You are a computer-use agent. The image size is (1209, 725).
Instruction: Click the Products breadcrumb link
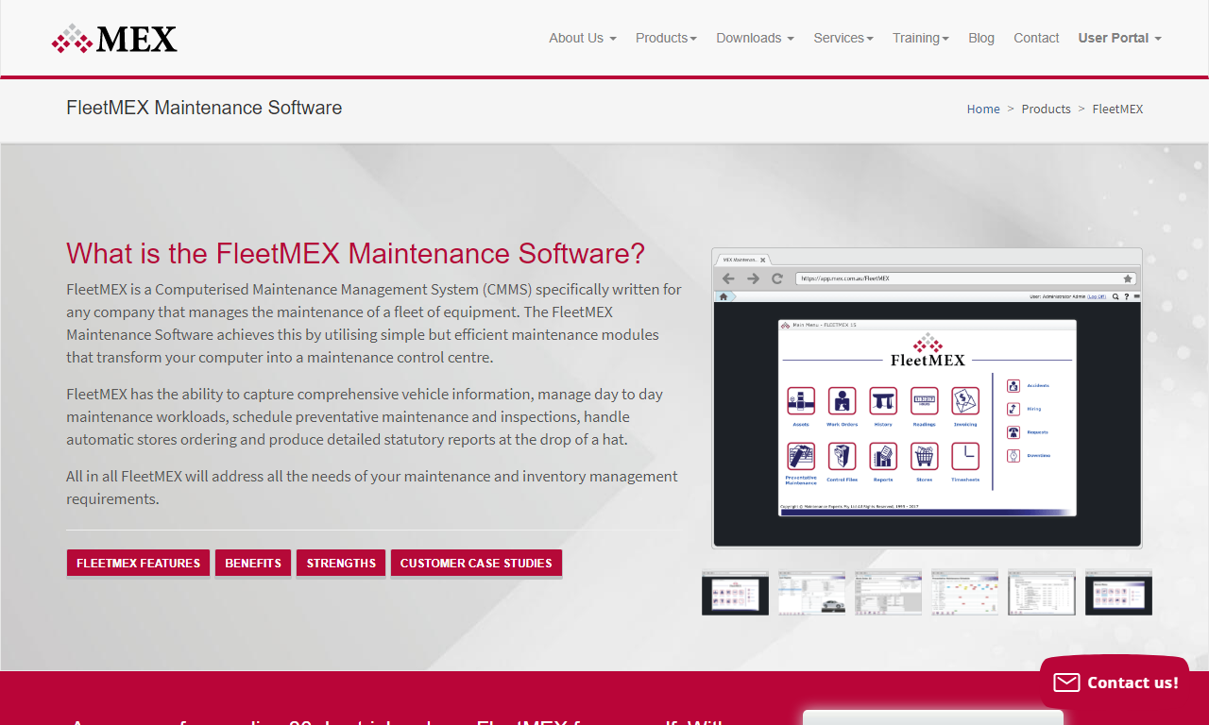[x=1046, y=109]
